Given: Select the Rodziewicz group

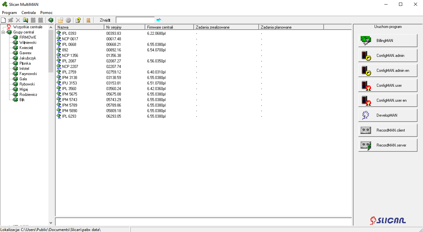Looking at the screenshot, I should tap(28, 95).
